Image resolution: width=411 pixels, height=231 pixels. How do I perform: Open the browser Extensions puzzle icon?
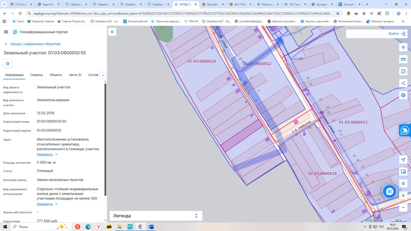coord(387,13)
